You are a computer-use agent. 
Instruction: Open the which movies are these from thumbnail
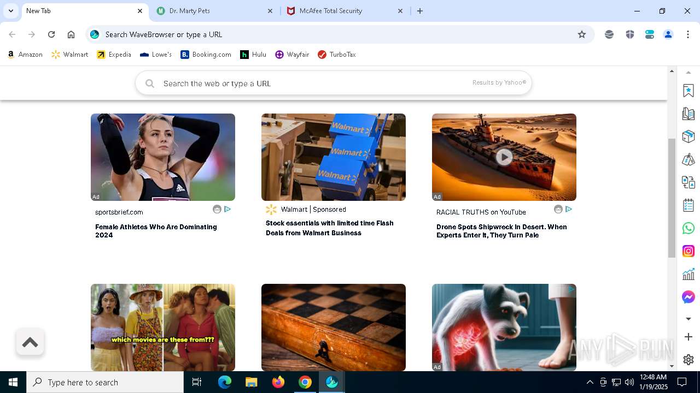click(163, 327)
